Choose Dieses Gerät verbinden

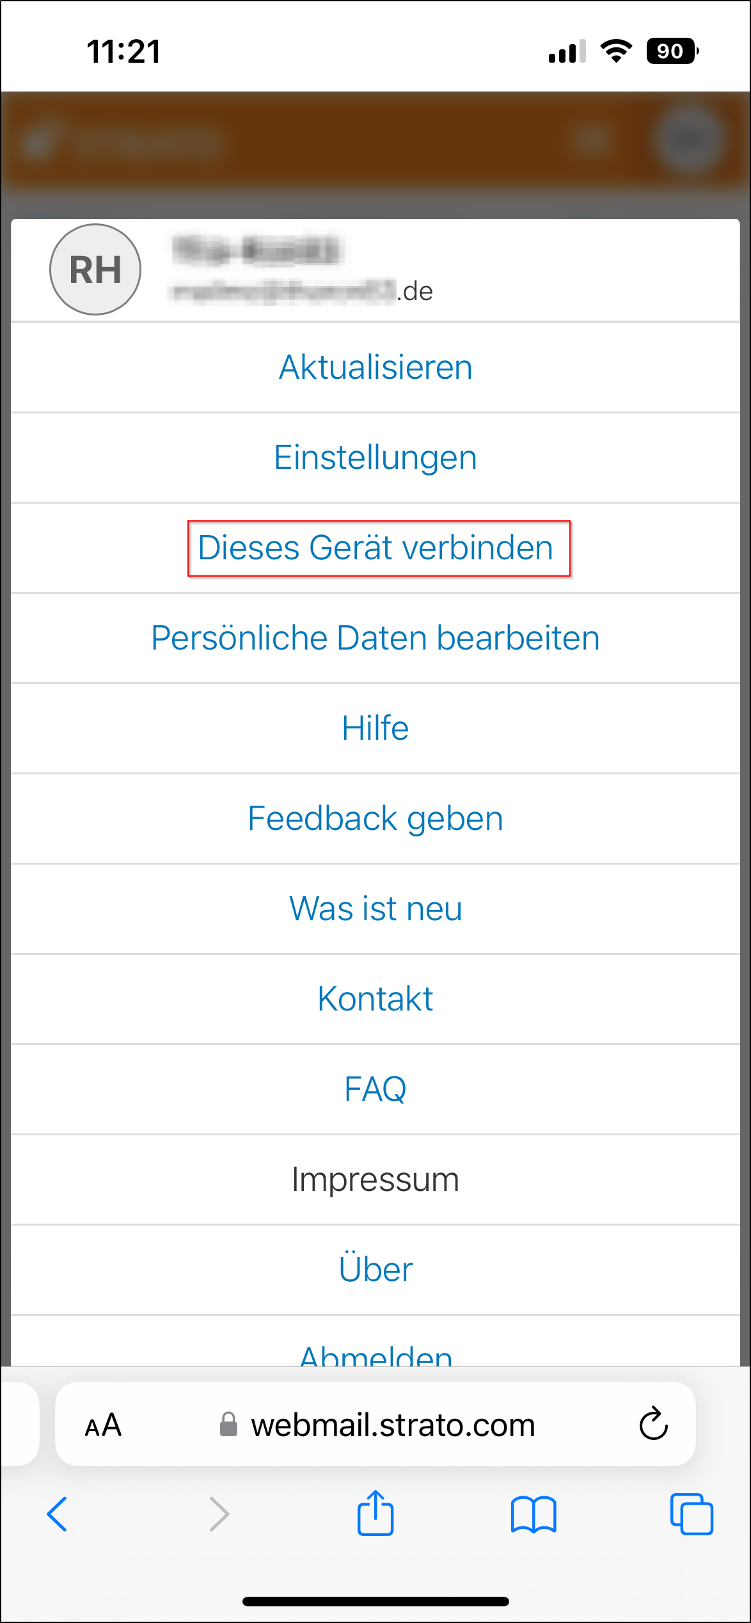click(x=375, y=548)
